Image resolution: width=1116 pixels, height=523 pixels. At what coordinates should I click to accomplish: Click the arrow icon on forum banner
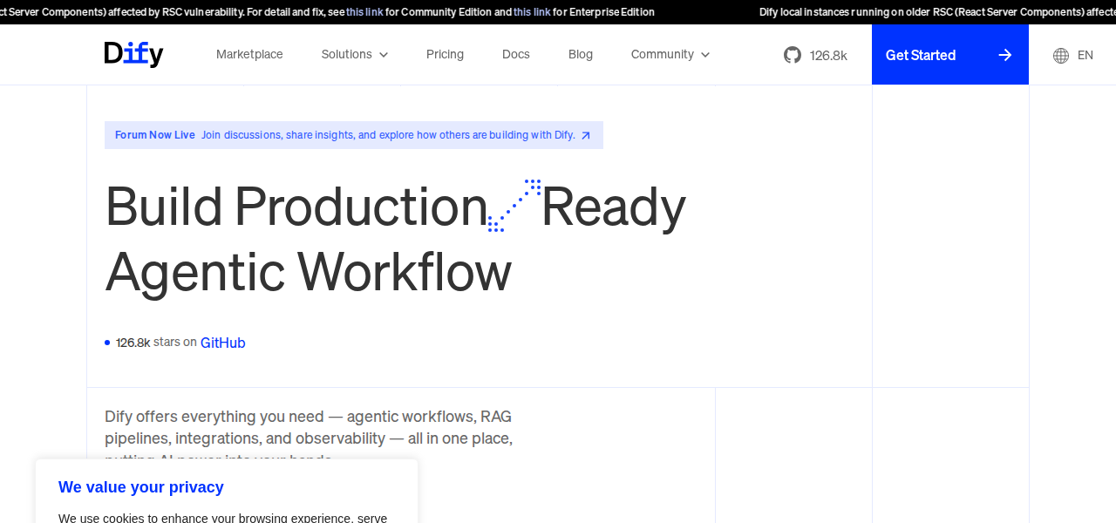[586, 135]
